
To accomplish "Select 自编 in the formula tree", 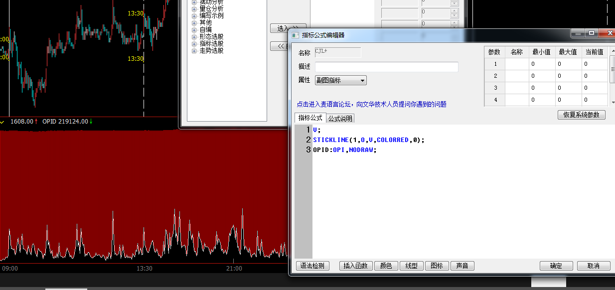I will point(205,30).
